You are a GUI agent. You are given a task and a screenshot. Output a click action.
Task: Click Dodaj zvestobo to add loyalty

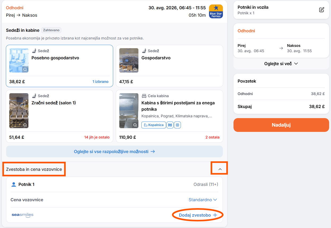click(x=198, y=215)
